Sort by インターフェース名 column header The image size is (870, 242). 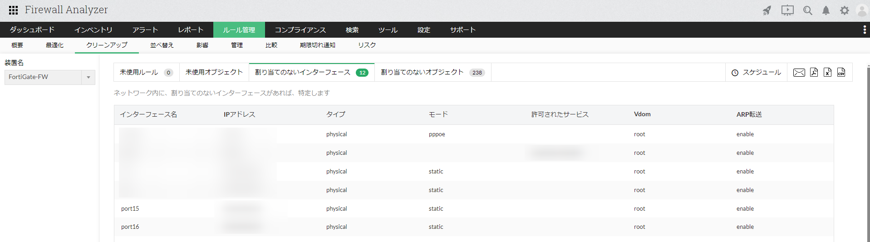click(x=148, y=114)
